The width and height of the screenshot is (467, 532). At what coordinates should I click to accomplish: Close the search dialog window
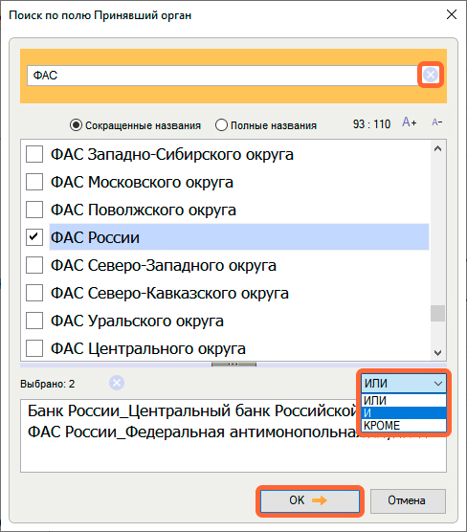coord(452,14)
